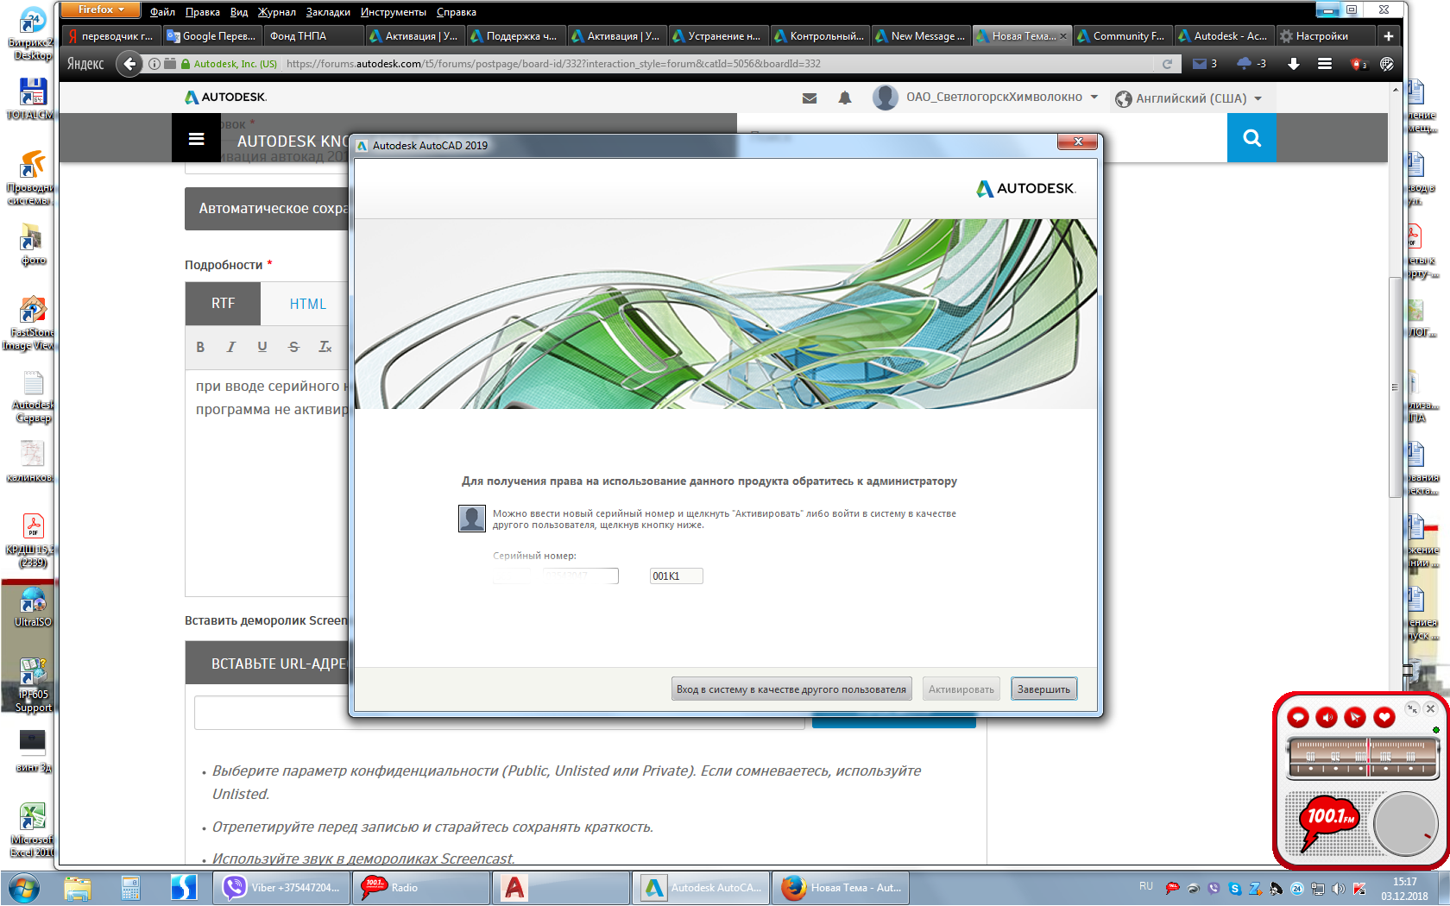Click 'Вход в систему в качестве другого пользователя' button
Screen dimensions: 1450x906
point(791,689)
